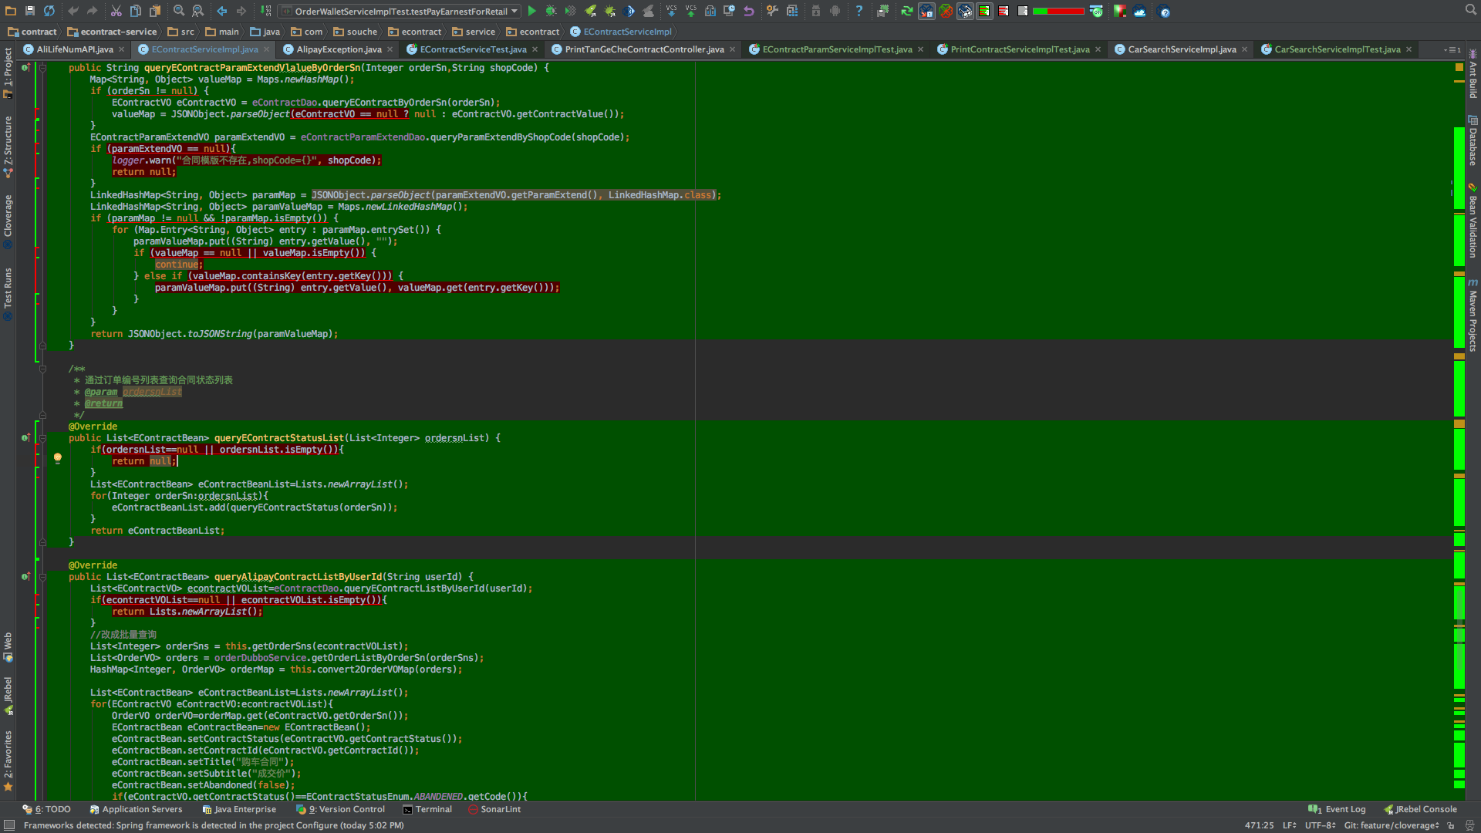Toggle Clover green-red stripes view
The image size is (1481, 833).
click(x=984, y=11)
